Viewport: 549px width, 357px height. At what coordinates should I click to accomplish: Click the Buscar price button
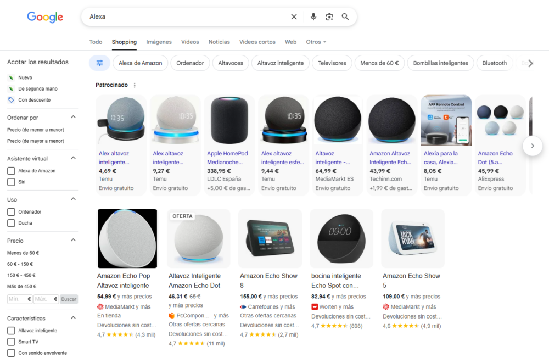pyautogui.click(x=69, y=299)
